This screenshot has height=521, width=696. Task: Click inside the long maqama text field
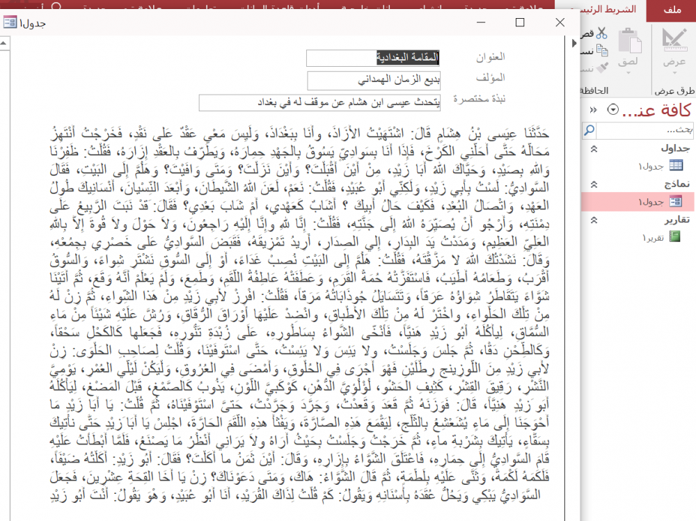tap(299, 314)
